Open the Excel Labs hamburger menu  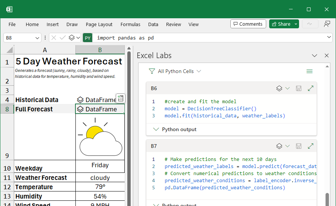[309, 71]
